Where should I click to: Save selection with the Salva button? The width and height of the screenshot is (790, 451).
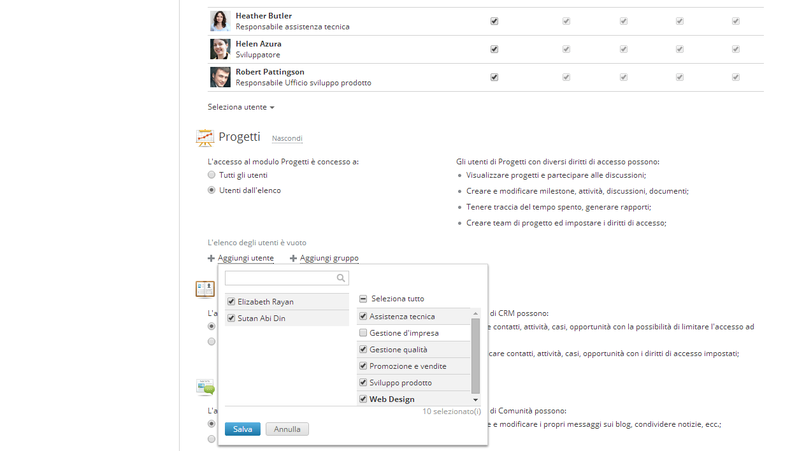pyautogui.click(x=243, y=429)
